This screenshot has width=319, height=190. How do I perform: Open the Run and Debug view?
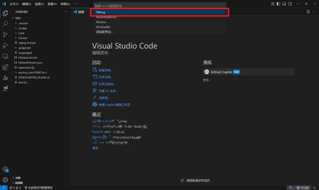pos(5,46)
